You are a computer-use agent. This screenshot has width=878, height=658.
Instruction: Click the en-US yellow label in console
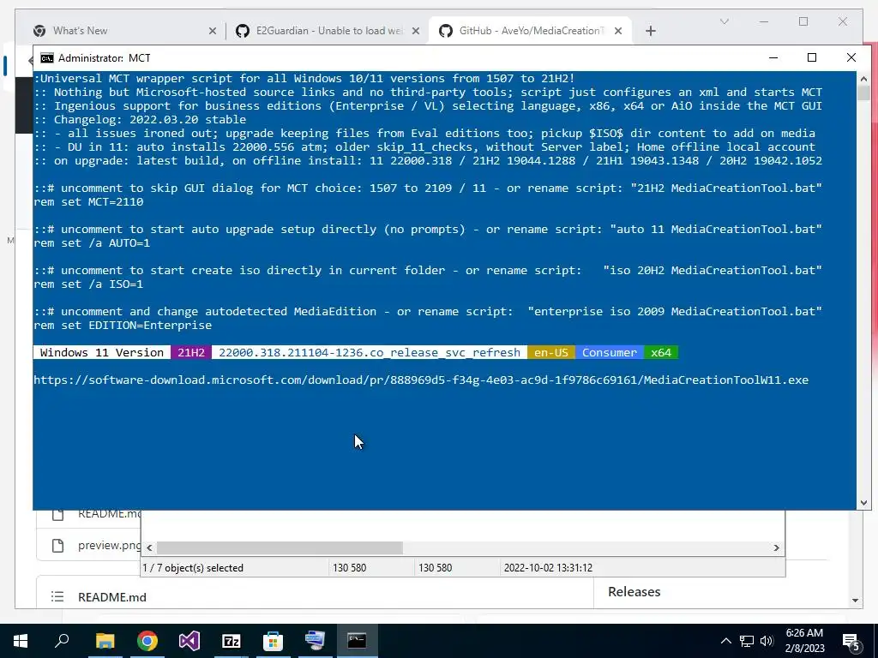coord(551,352)
